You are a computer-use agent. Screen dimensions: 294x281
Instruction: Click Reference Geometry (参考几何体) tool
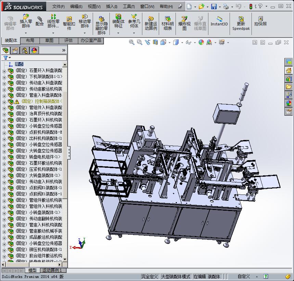[134, 21]
